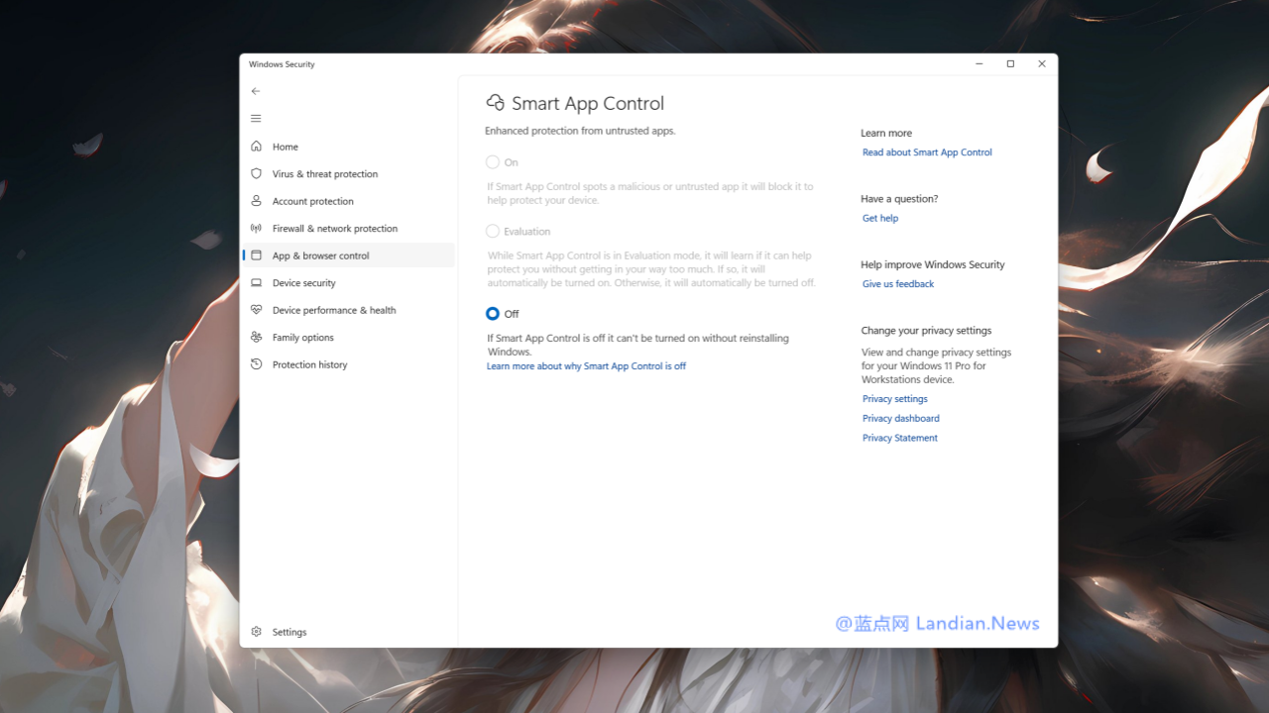
Task: Click the Enhanced protection from untrusted apps text
Action: point(580,131)
